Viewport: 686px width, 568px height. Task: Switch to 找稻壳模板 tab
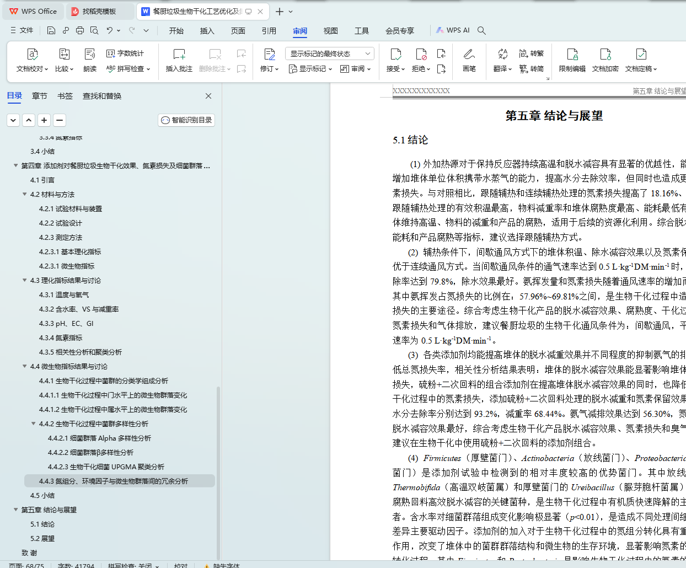tap(100, 11)
